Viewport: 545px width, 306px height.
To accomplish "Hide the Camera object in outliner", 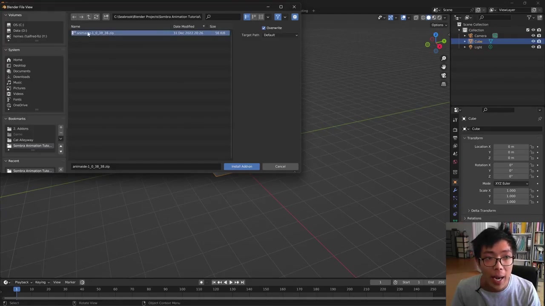I will click(533, 36).
